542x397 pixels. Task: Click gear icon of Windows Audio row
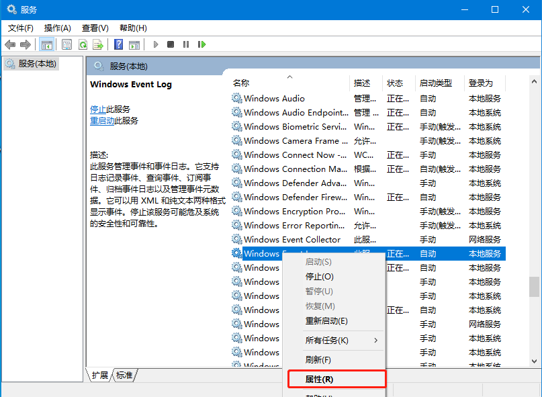click(x=237, y=98)
